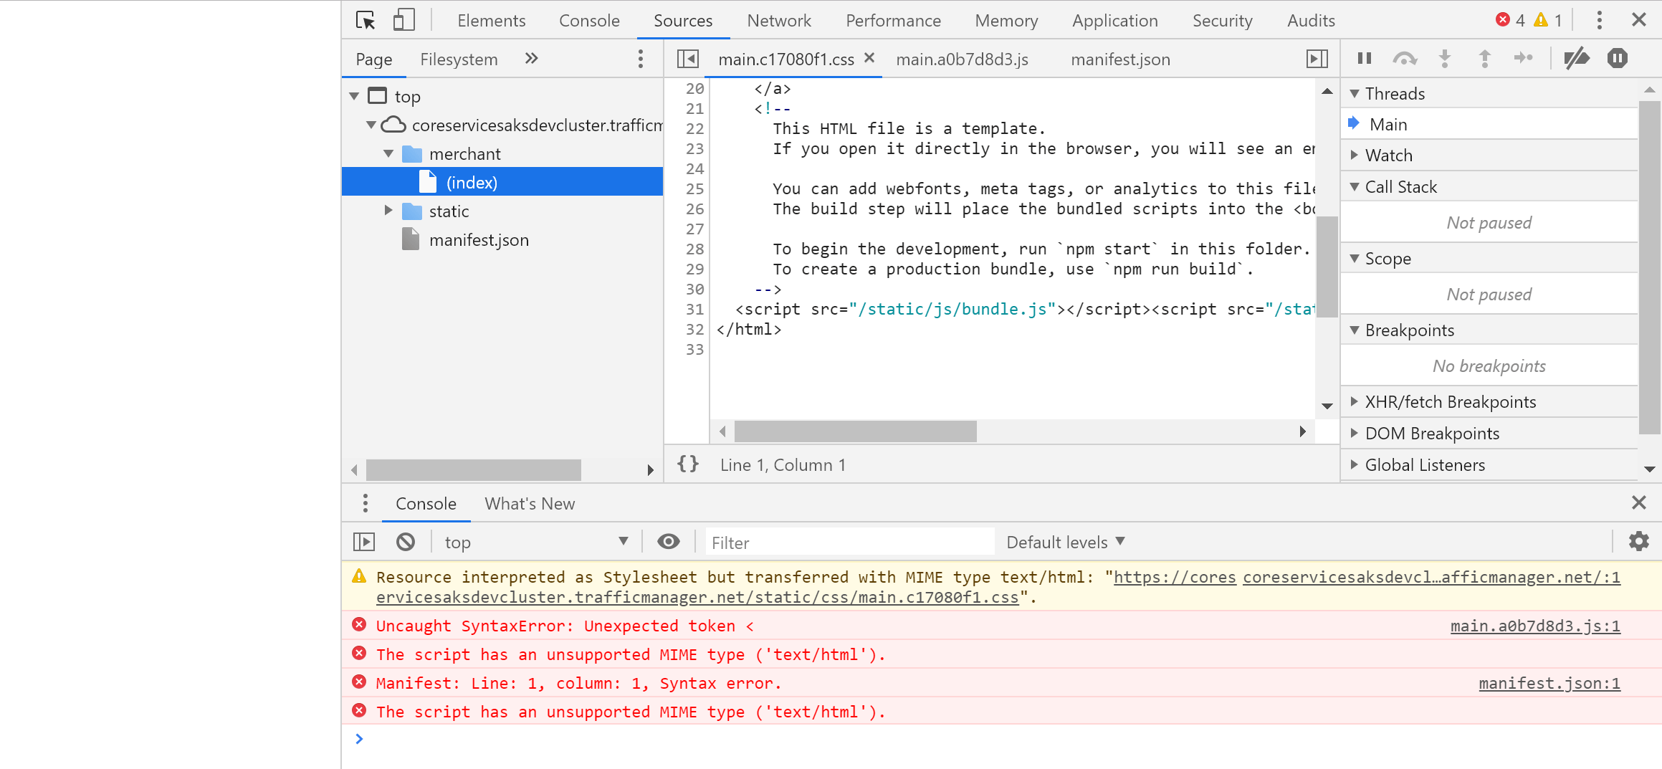Collapse the coreservicesaksdevcluster domain node
This screenshot has width=1662, height=769.
coord(371,125)
